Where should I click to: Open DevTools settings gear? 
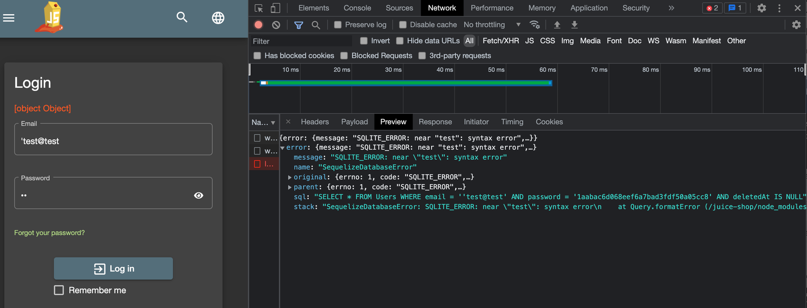(761, 8)
